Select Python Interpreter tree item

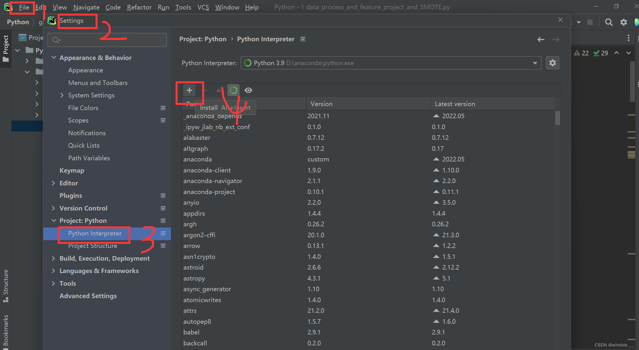tap(107, 234)
